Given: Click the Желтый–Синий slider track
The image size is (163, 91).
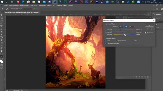Looking at the screenshot, I should click(124, 34).
